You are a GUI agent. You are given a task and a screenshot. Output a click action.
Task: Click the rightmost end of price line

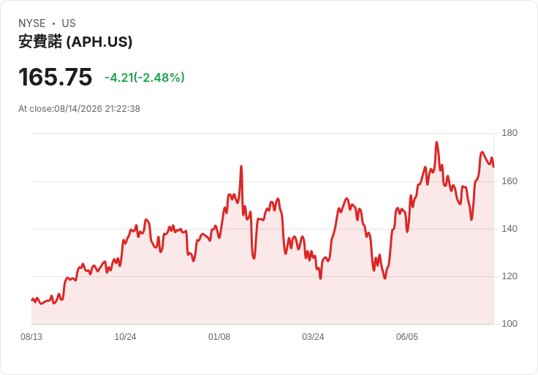tap(493, 167)
